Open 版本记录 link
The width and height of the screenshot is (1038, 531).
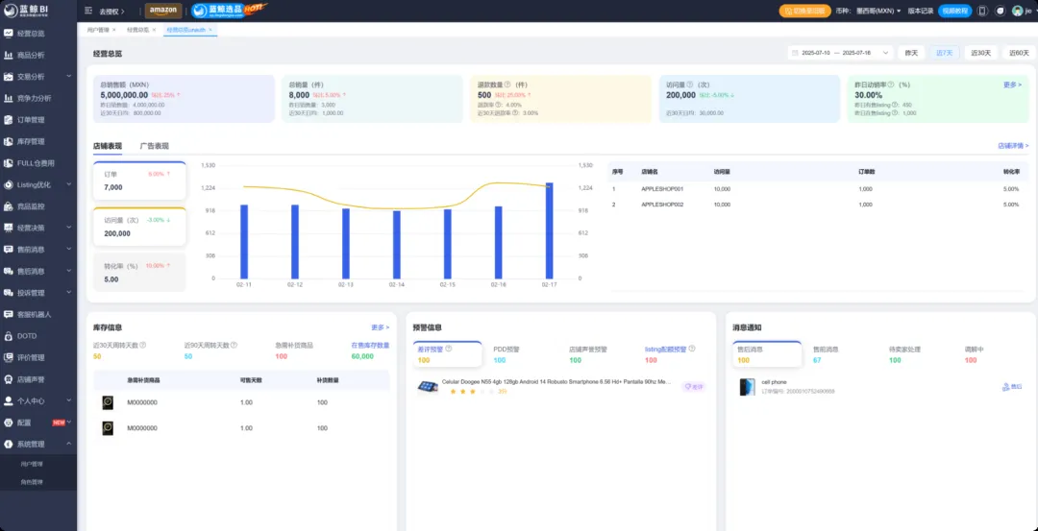coord(920,11)
